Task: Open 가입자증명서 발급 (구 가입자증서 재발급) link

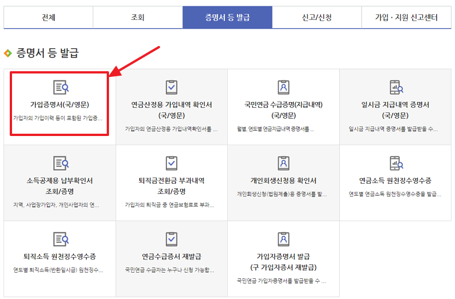Action: pos(283,262)
